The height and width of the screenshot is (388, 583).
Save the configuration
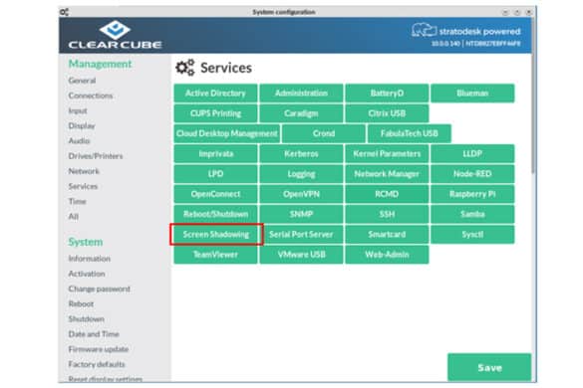(489, 367)
